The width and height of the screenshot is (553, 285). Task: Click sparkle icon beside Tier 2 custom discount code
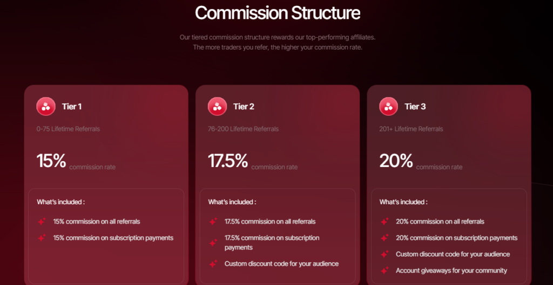[x=213, y=264]
